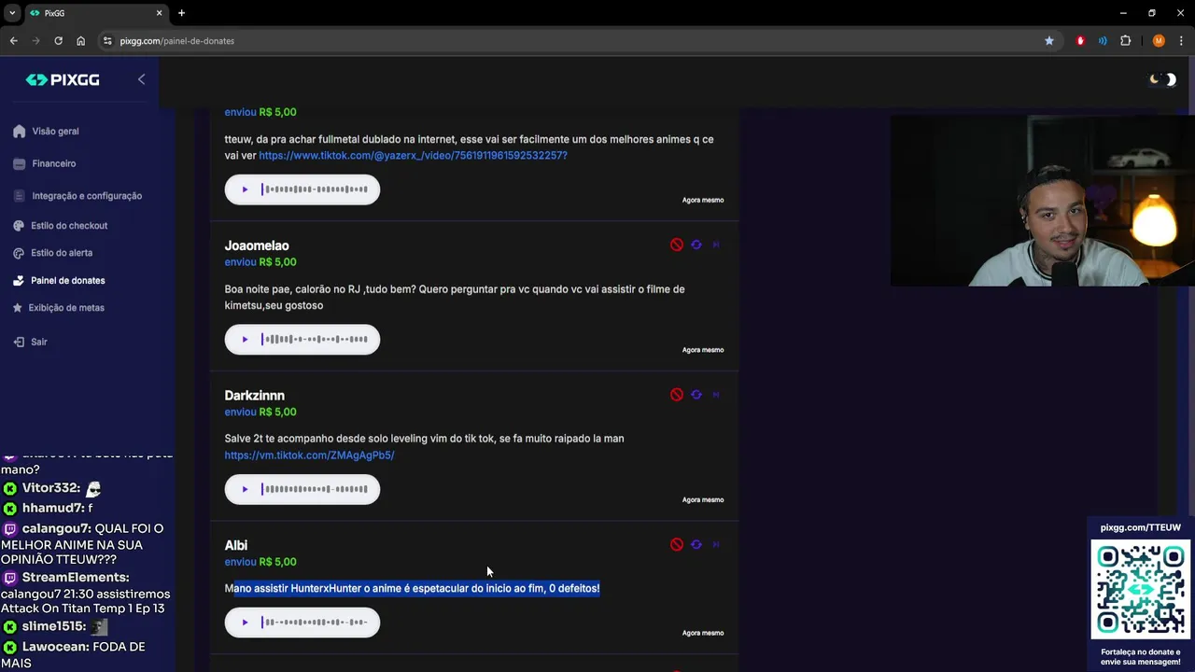
Task: Open Painel de donates
Action: [x=60, y=280]
